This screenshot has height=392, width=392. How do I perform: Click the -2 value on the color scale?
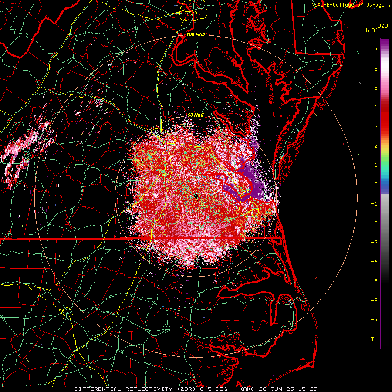coord(374,223)
